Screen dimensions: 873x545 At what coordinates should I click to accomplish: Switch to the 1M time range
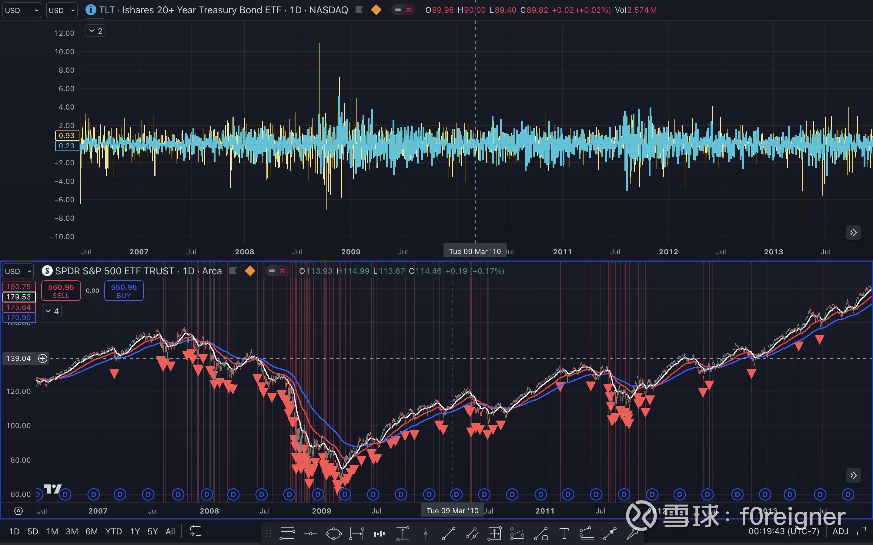[52, 531]
